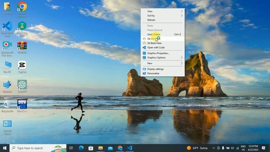Open the Pasang user folder desktop icon

coord(7,8)
